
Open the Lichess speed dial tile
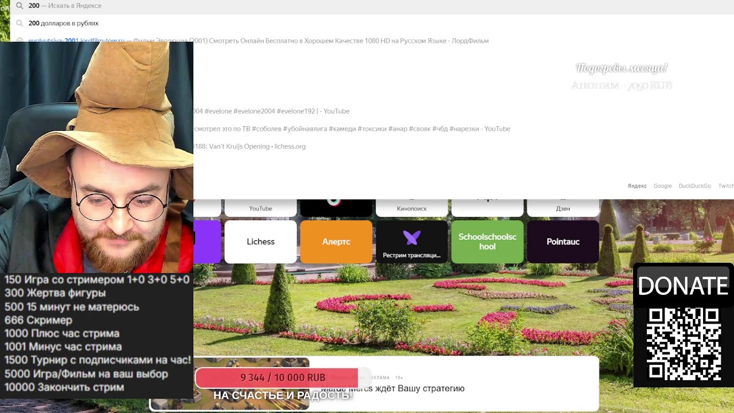260,241
